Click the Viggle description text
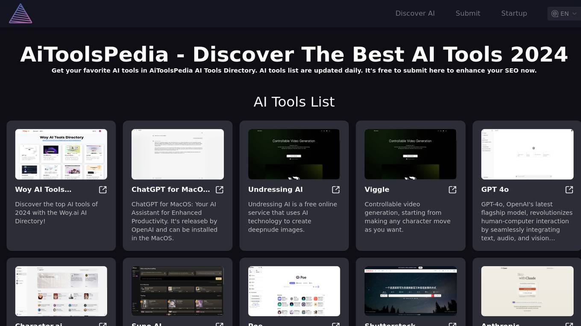 408,217
